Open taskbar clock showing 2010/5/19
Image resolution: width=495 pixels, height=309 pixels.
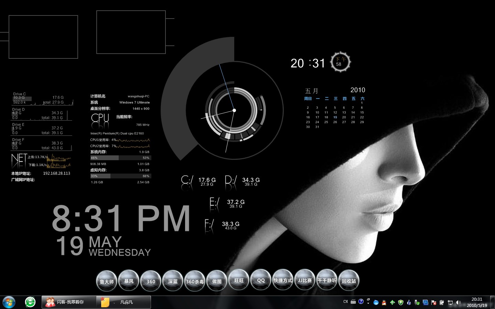coord(477,302)
